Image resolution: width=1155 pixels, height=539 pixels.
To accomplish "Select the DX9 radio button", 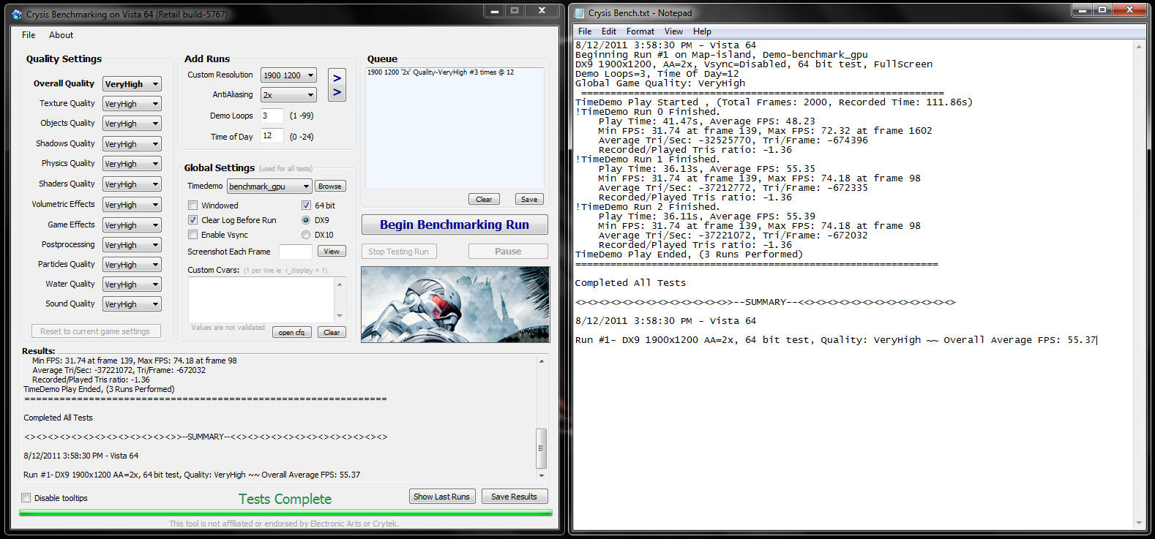I will (x=306, y=220).
